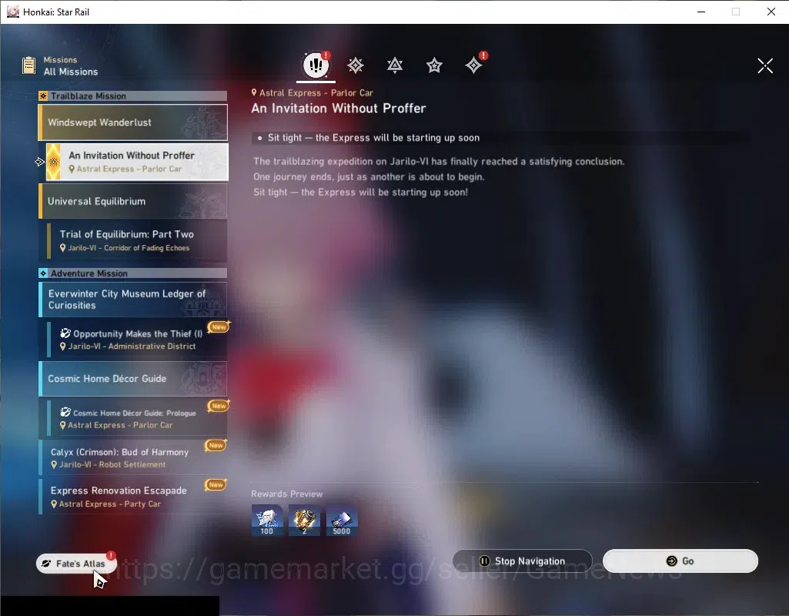The height and width of the screenshot is (616, 789).
Task: Click the Trailblaze Mission section header
Action: click(133, 95)
